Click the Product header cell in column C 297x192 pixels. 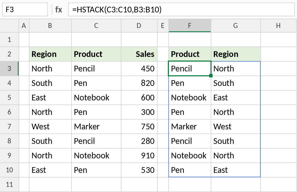pyautogui.click(x=96, y=54)
